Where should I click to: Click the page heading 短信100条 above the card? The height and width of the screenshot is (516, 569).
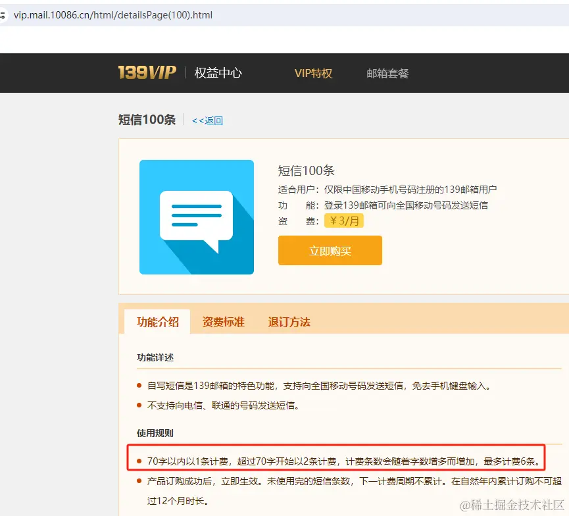147,120
